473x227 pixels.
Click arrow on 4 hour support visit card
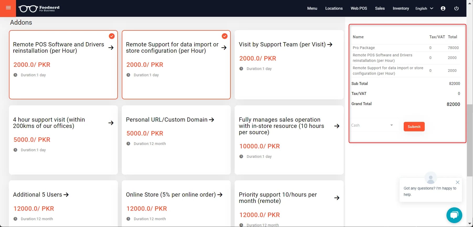[111, 123]
